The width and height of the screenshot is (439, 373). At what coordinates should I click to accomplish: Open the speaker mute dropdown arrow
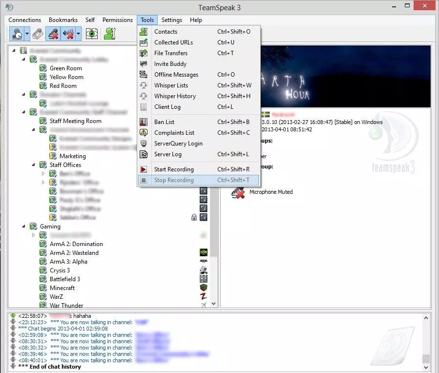click(77, 34)
